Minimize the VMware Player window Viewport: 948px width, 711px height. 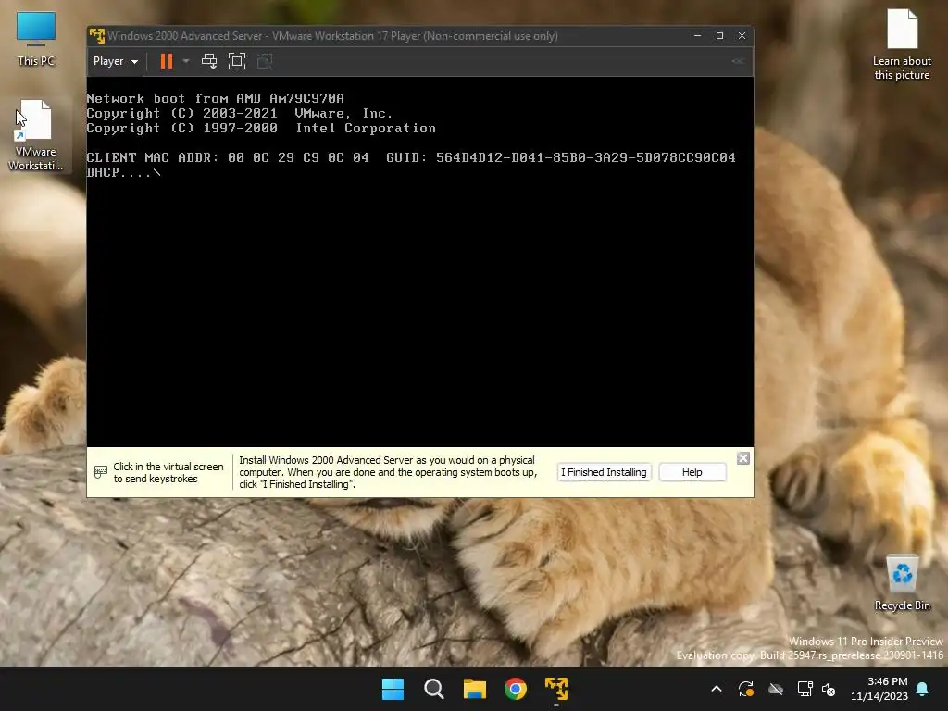pyautogui.click(x=698, y=36)
